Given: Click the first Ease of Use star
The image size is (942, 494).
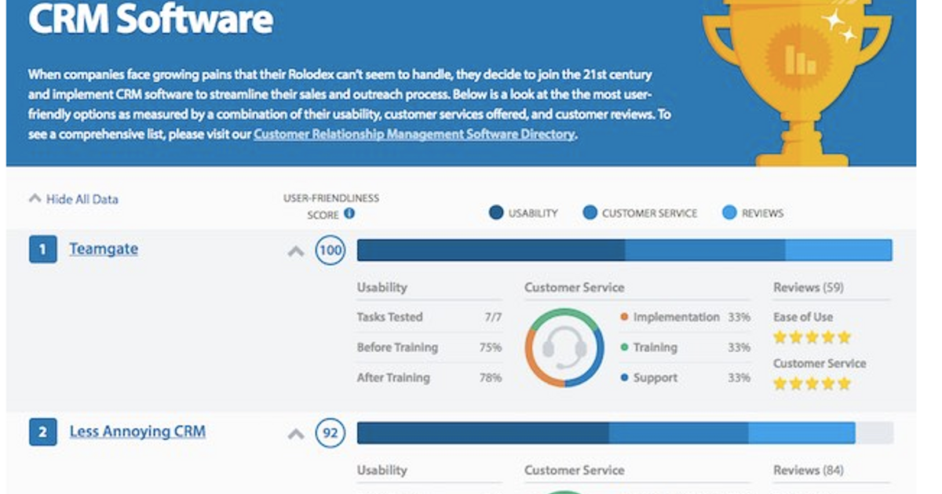Looking at the screenshot, I should coord(778,337).
